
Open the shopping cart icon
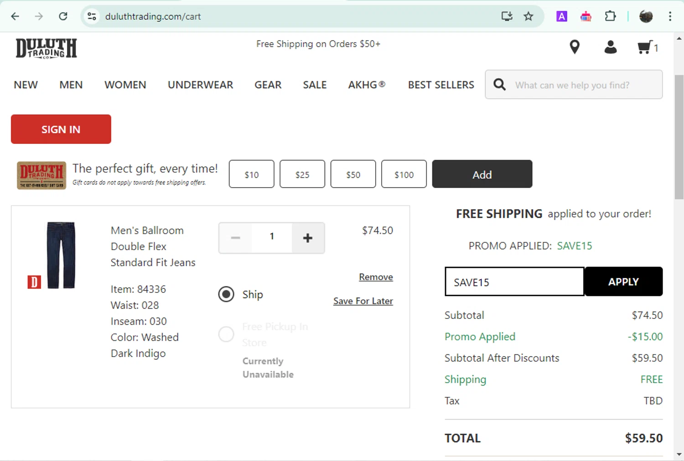(648, 47)
